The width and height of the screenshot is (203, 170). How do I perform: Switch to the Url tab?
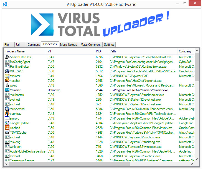click(20, 45)
